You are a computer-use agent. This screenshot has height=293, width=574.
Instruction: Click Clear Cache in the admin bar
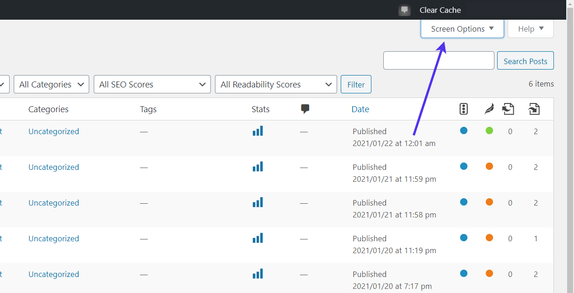[440, 10]
